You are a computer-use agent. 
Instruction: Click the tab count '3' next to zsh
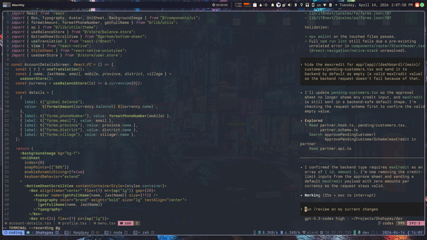[x=137, y=223]
